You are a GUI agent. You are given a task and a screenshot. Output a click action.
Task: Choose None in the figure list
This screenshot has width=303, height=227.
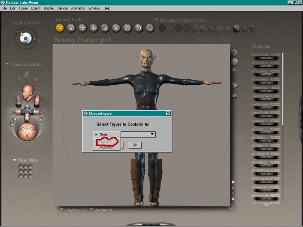tap(107, 134)
